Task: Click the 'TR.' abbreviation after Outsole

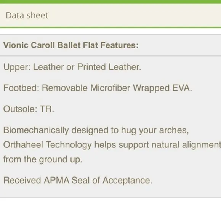Action: pyautogui.click(x=47, y=109)
